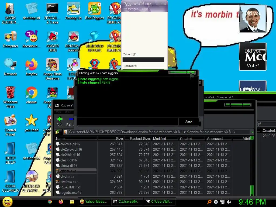Click the Obama Did you Vote gadget
Viewport: 276px width, 207px height.
coord(253,19)
